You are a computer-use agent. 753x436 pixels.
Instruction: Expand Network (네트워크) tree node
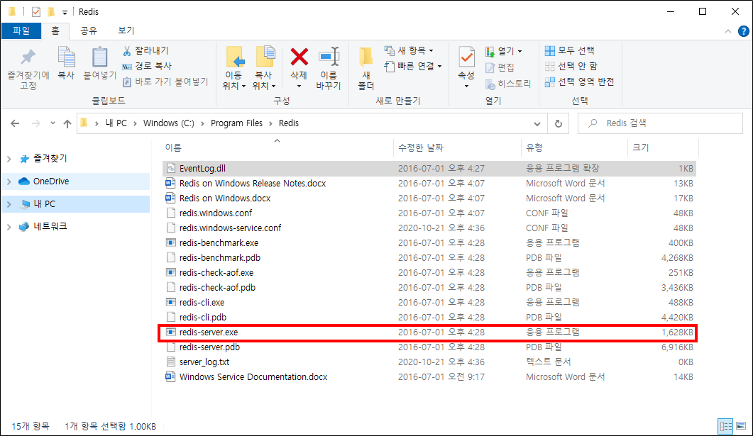pyautogui.click(x=9, y=227)
